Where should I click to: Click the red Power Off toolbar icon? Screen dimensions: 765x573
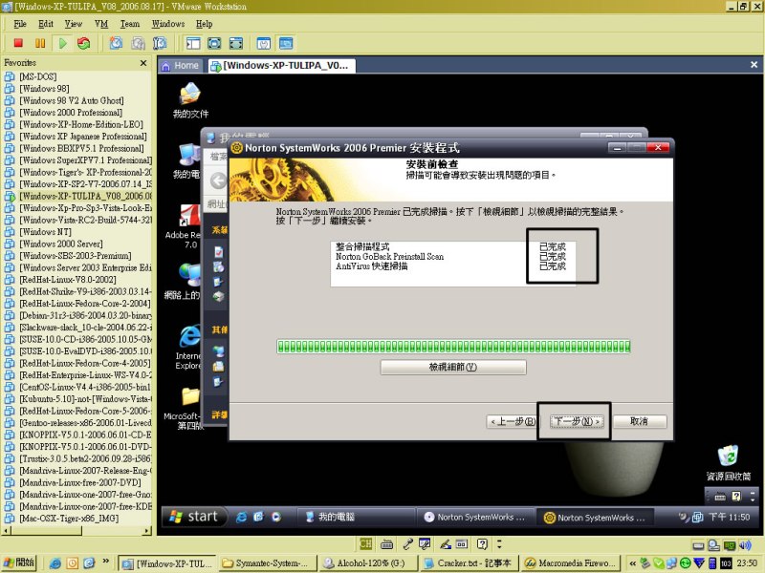(18, 43)
